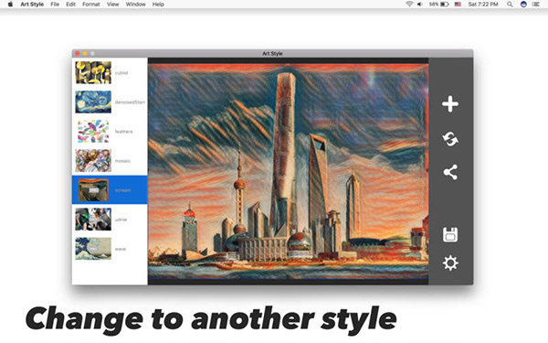This screenshot has height=343, width=548.
Task: Select the cubist style thumbnail
Action: point(93,73)
